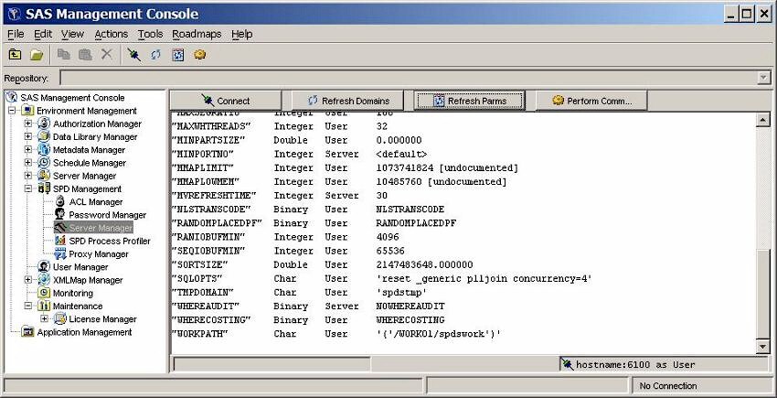Click the Copy toolbar icon

pyautogui.click(x=63, y=55)
